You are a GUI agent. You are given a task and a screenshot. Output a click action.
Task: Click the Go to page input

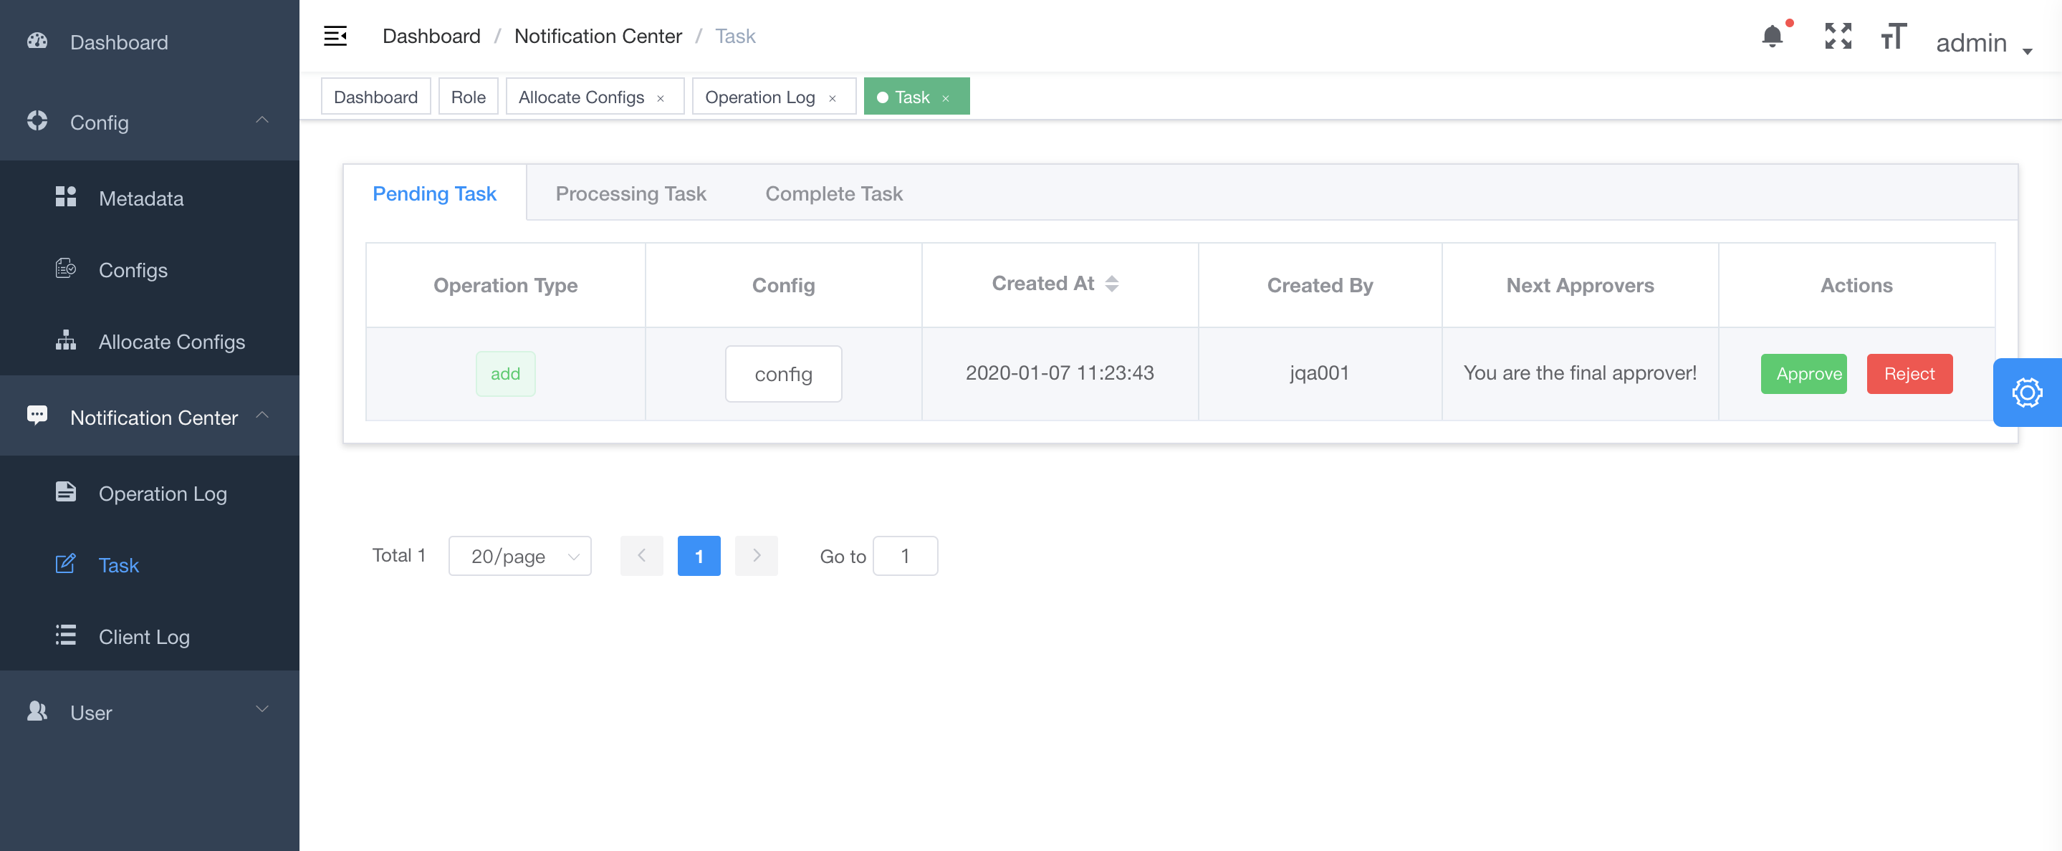point(904,556)
